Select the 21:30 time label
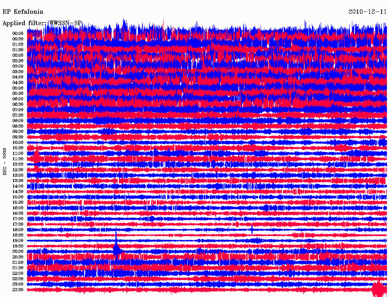 point(18,268)
